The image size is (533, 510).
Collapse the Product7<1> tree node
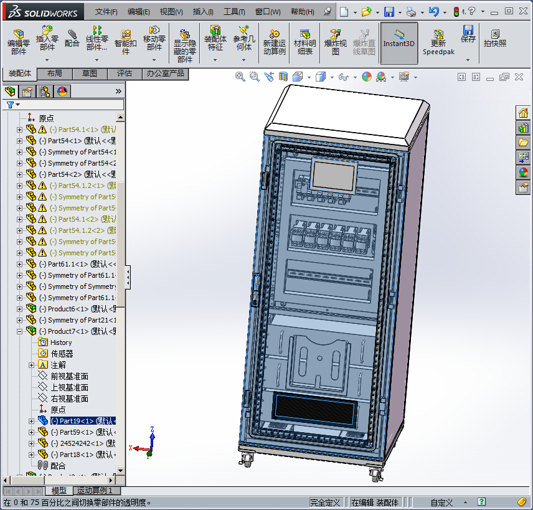[x=19, y=331]
